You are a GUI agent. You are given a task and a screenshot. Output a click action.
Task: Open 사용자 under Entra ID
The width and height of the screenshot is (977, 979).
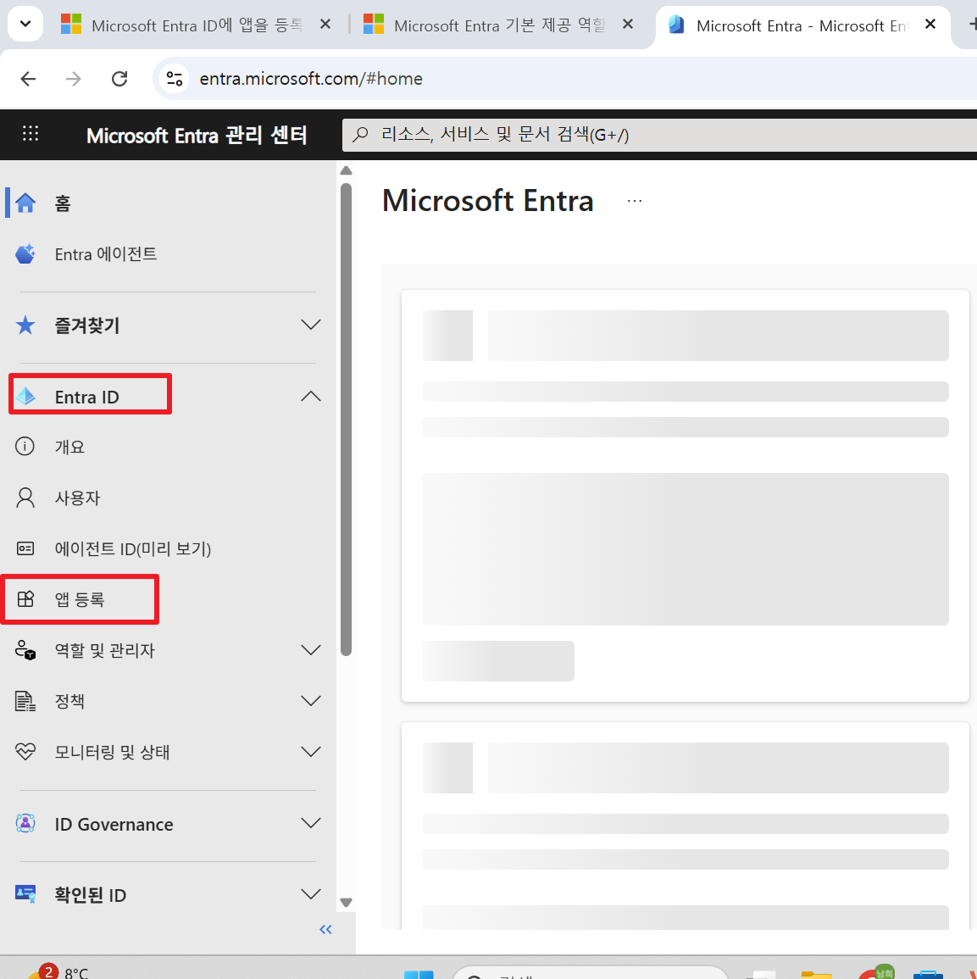pyautogui.click(x=168, y=498)
